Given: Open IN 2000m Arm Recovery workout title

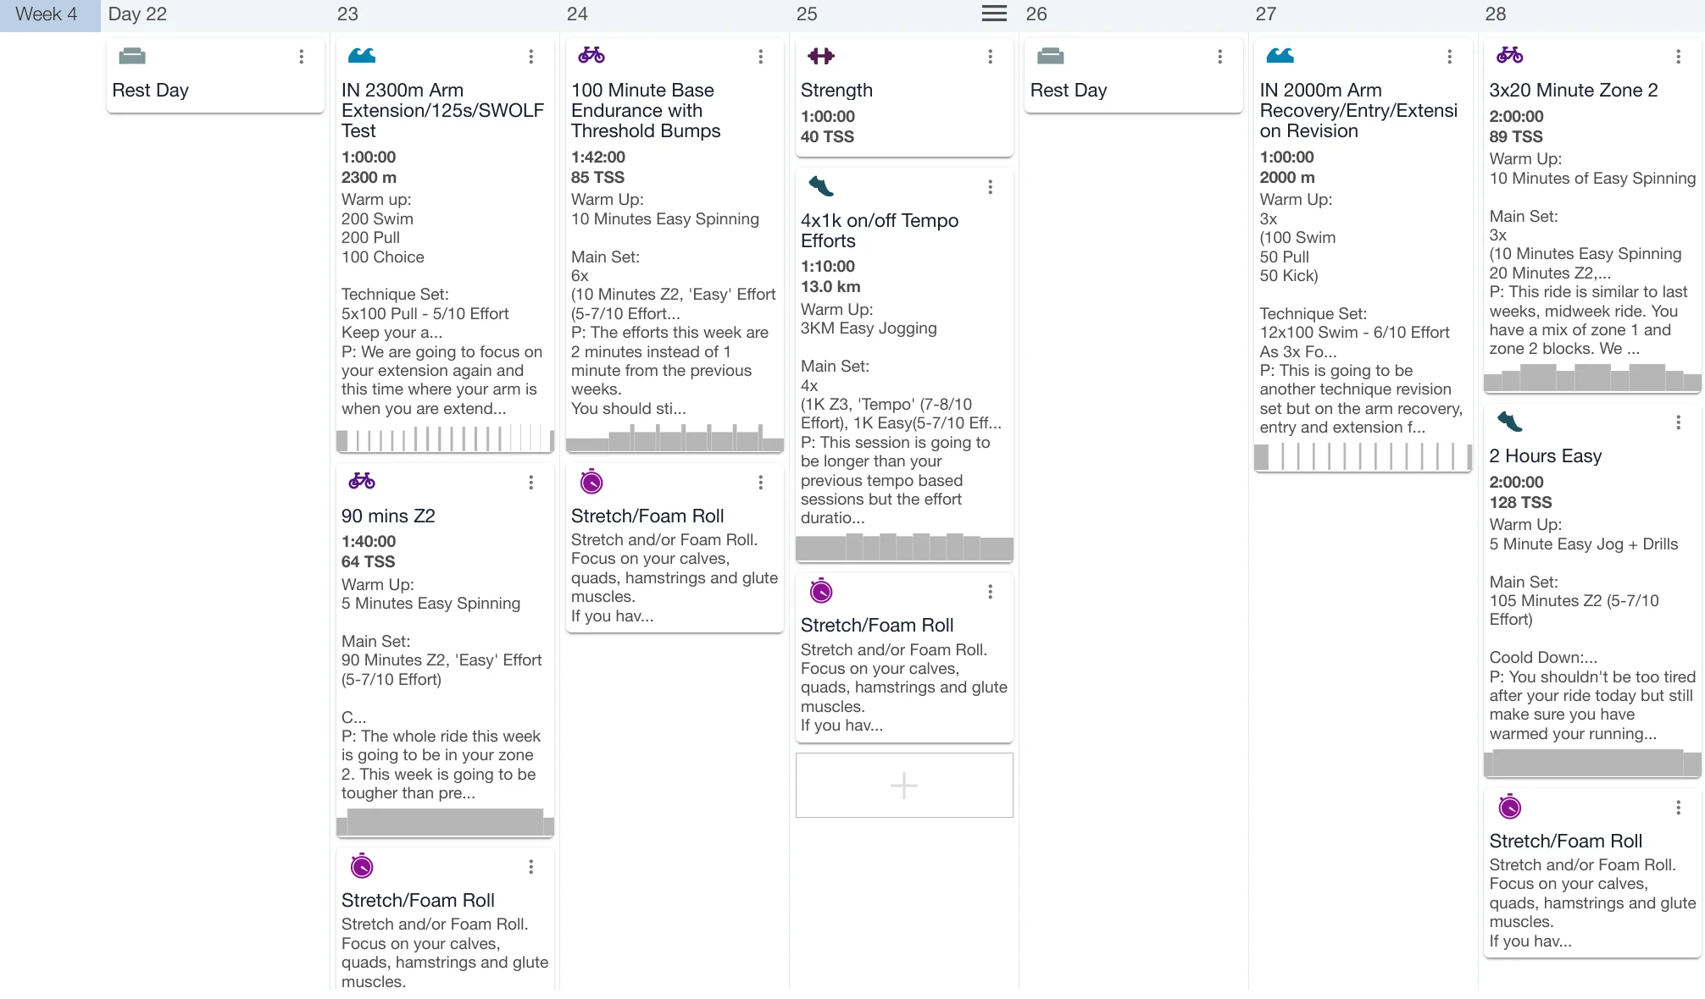Looking at the screenshot, I should [x=1358, y=110].
